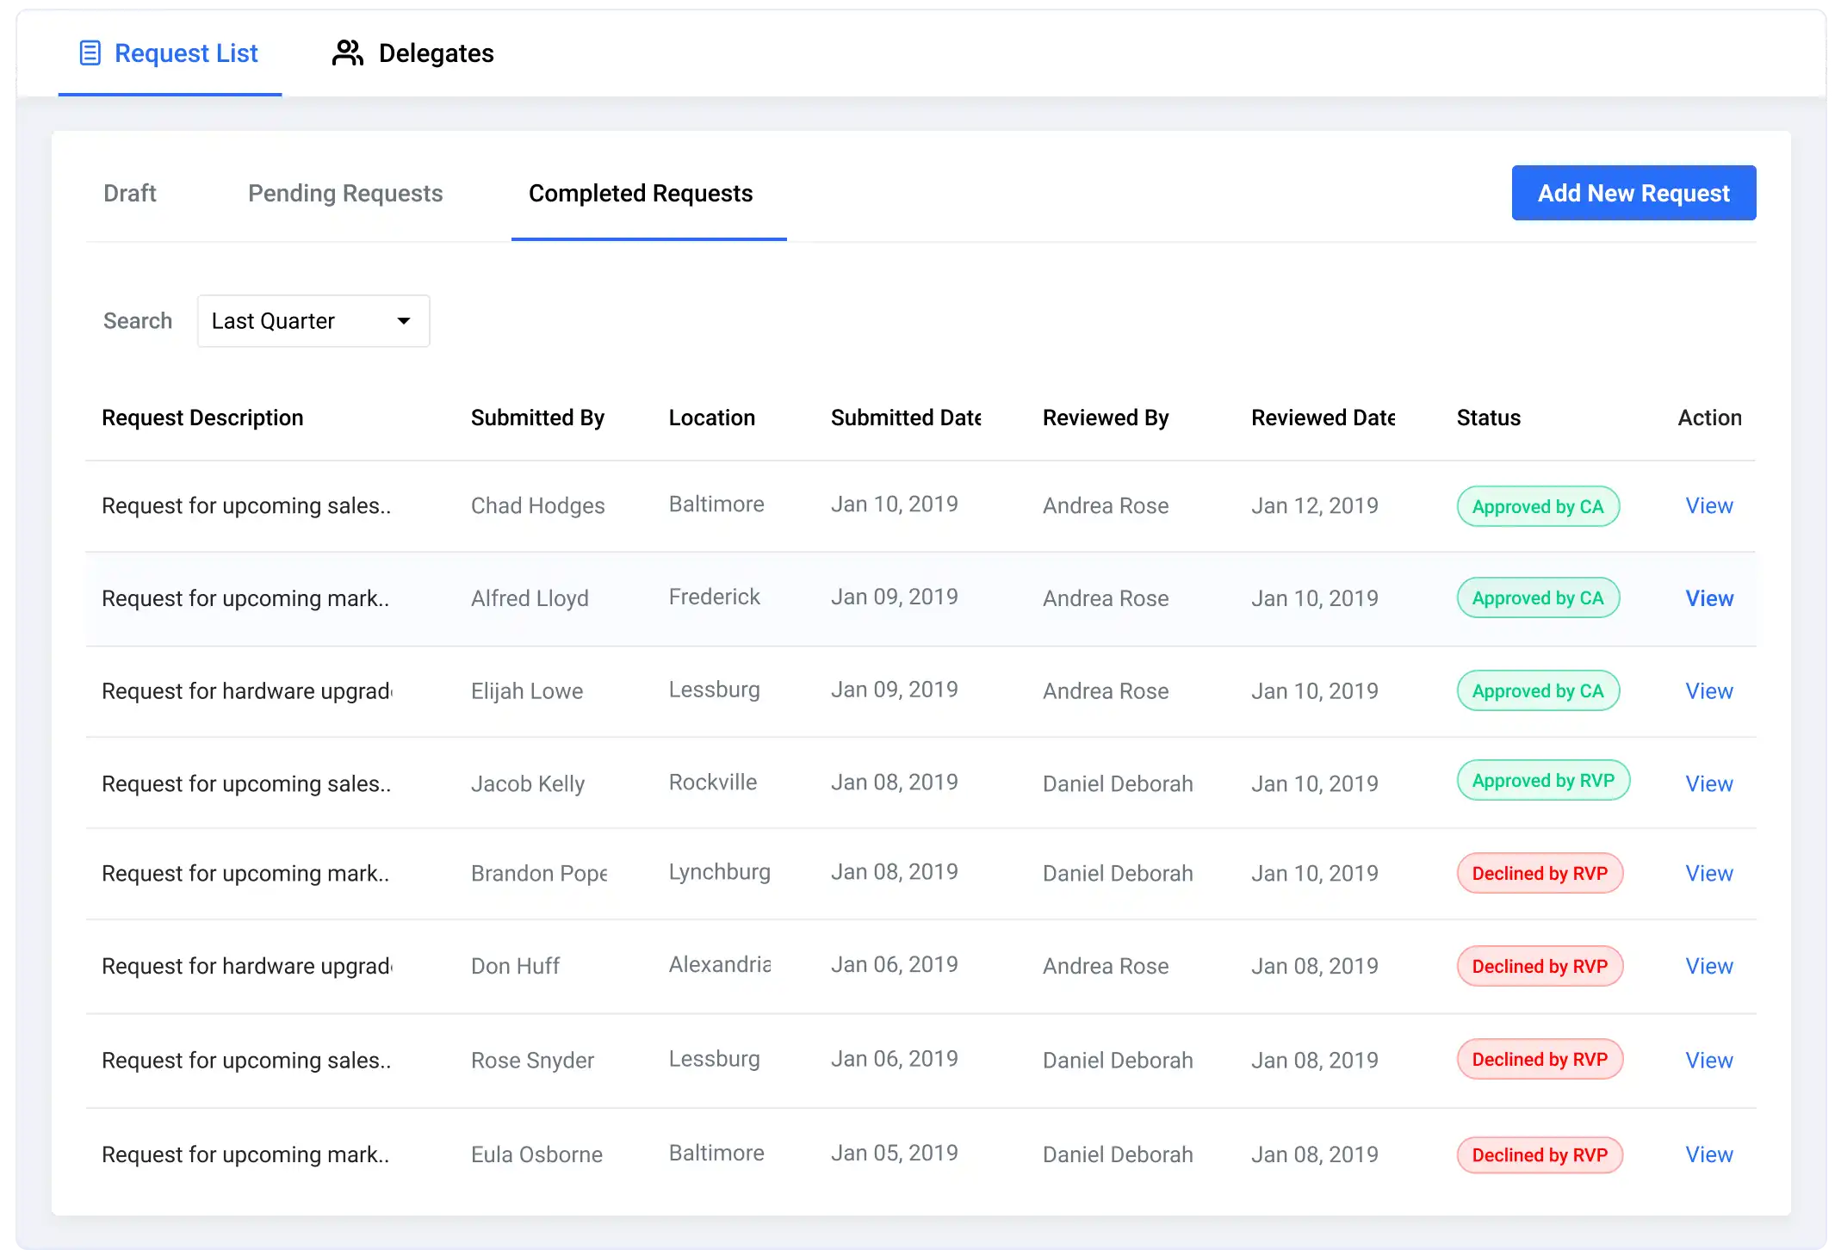Select the Rose Snyder name cell
Image resolution: width=1841 pixels, height=1250 pixels.
point(532,1061)
